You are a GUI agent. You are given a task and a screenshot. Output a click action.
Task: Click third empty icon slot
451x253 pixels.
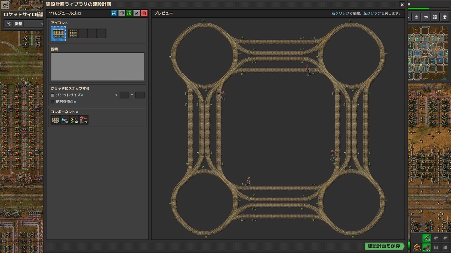click(x=92, y=34)
